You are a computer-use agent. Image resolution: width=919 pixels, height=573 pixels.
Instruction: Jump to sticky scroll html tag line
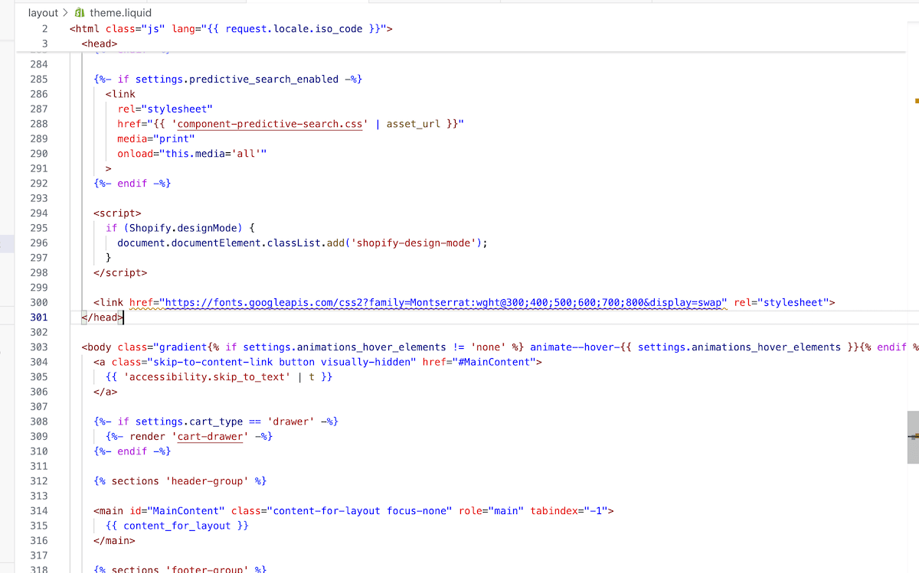pos(231,29)
